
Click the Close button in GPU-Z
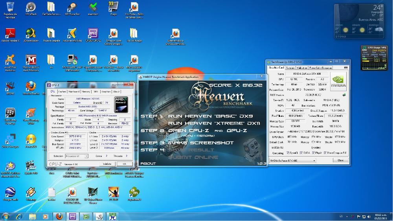[x=340, y=160]
